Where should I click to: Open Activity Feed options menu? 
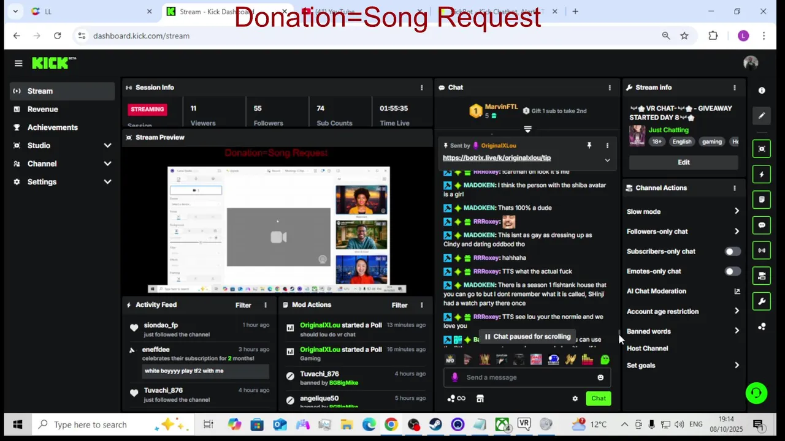tap(266, 305)
